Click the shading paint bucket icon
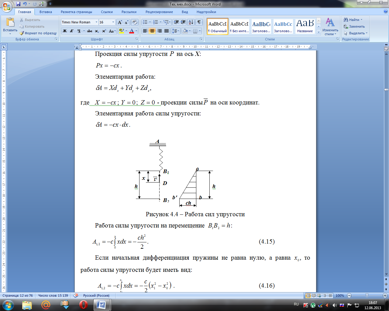The height and width of the screenshot is (311, 389). click(x=185, y=31)
